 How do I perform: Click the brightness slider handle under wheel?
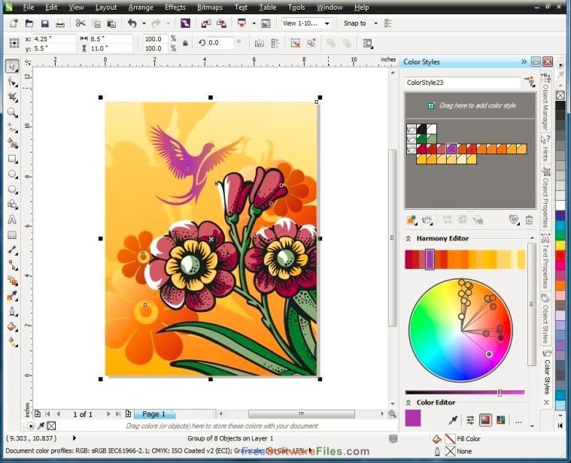[x=500, y=392]
